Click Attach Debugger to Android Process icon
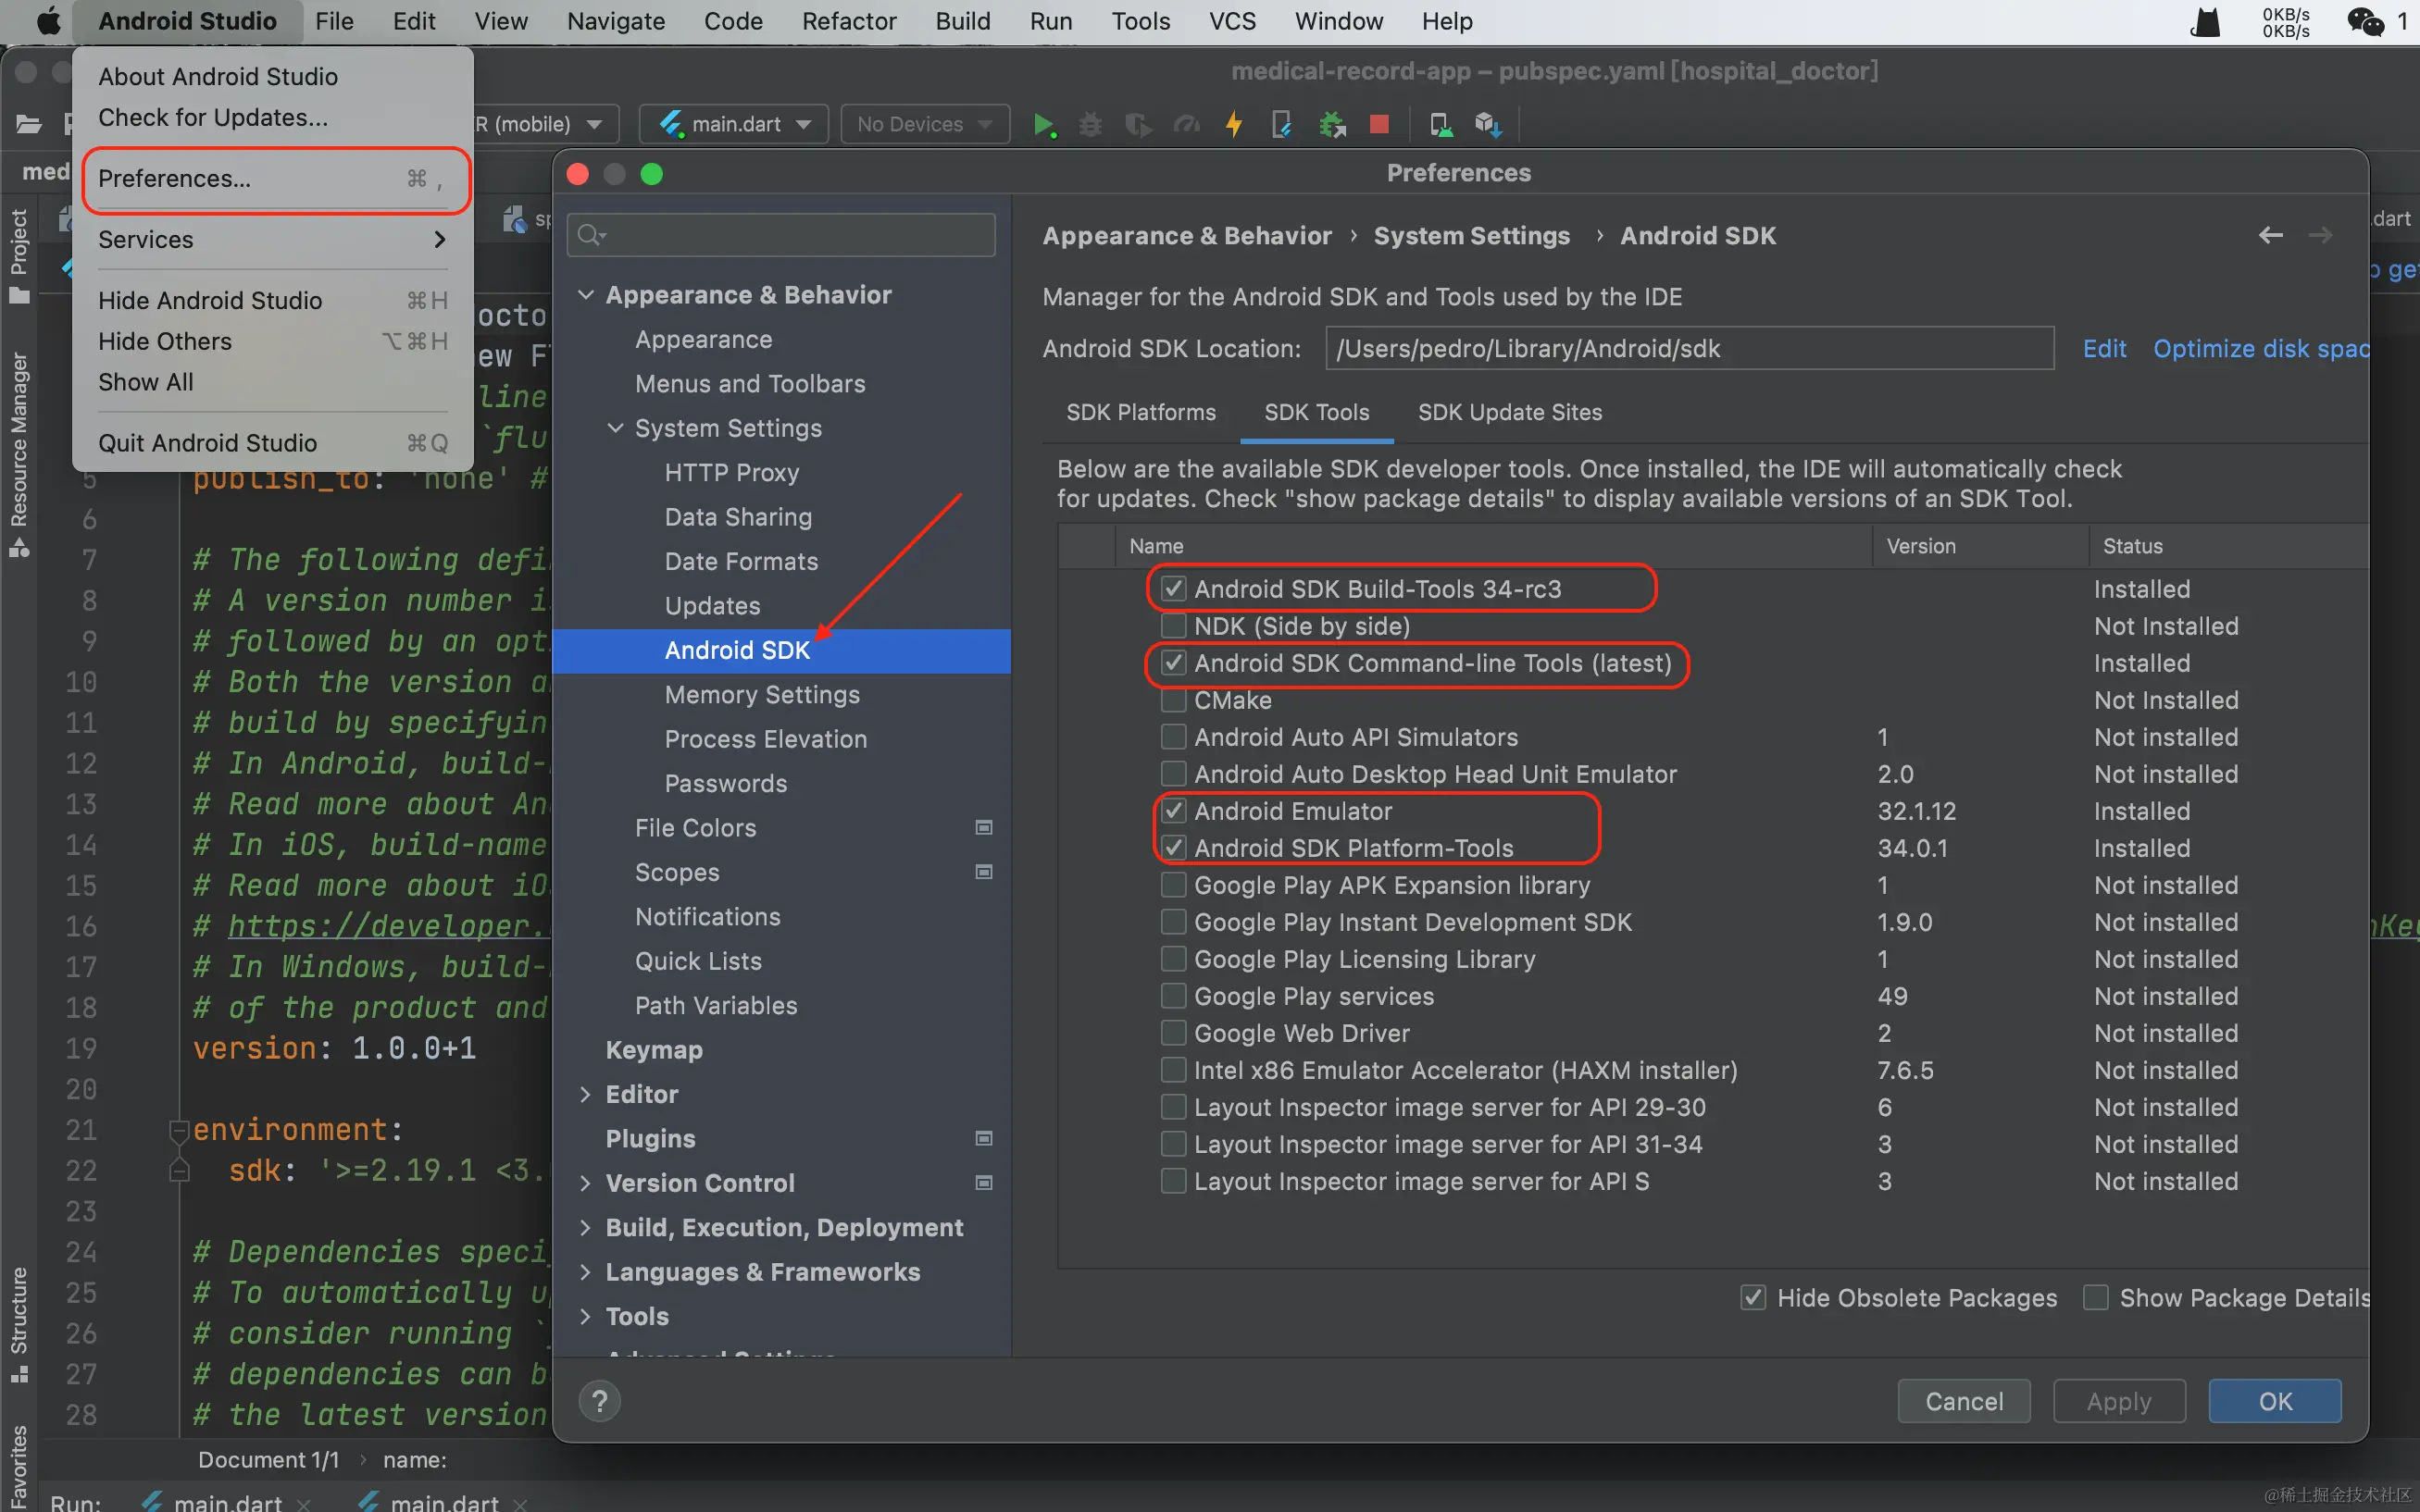The height and width of the screenshot is (1512, 2420). (x=1331, y=125)
